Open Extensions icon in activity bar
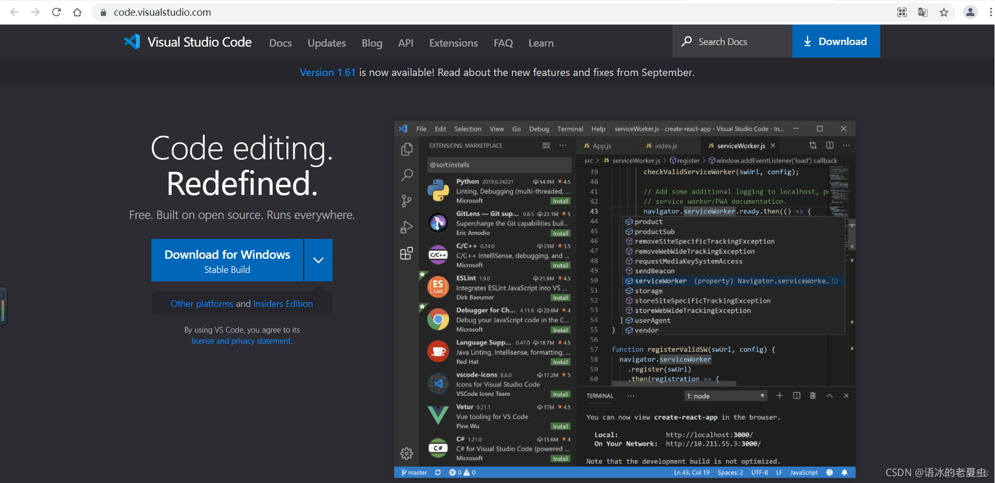The height and width of the screenshot is (483, 995). (406, 254)
